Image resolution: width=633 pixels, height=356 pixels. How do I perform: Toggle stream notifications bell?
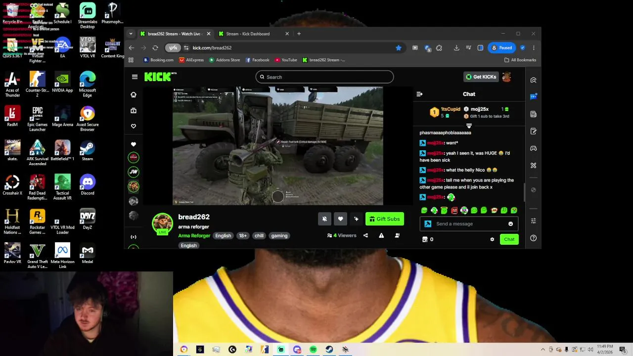(324, 219)
